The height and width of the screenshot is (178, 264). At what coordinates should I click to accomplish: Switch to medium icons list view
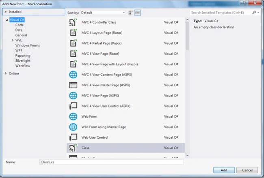pos(138,13)
